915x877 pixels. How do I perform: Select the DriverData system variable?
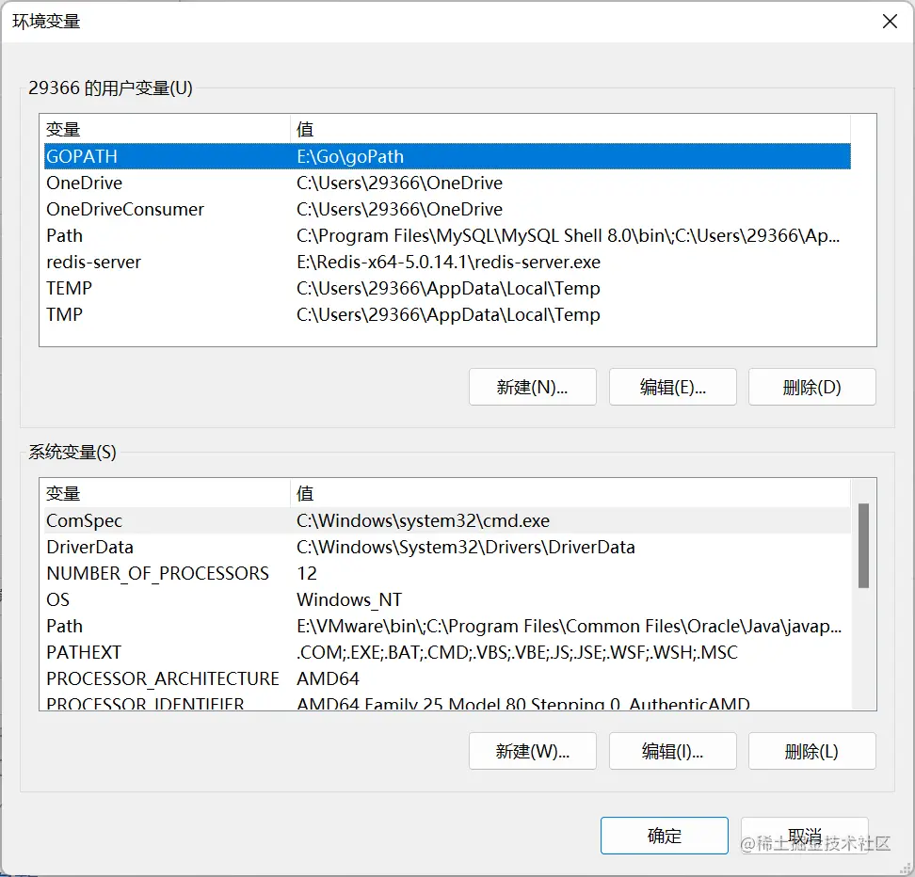point(447,547)
